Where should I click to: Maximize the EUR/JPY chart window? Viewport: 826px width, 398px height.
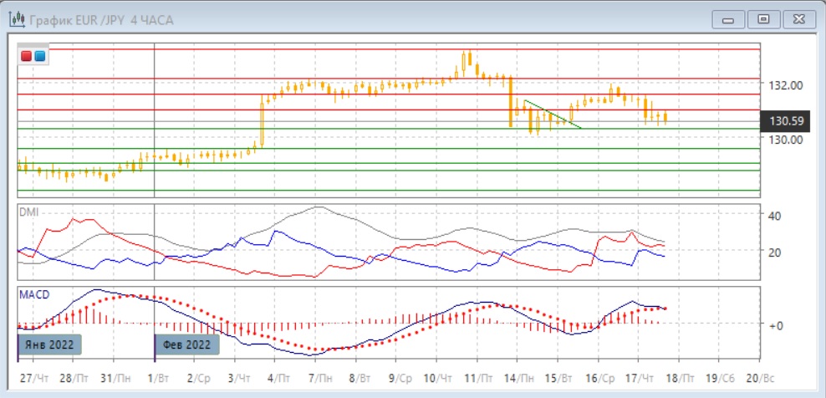click(x=762, y=18)
